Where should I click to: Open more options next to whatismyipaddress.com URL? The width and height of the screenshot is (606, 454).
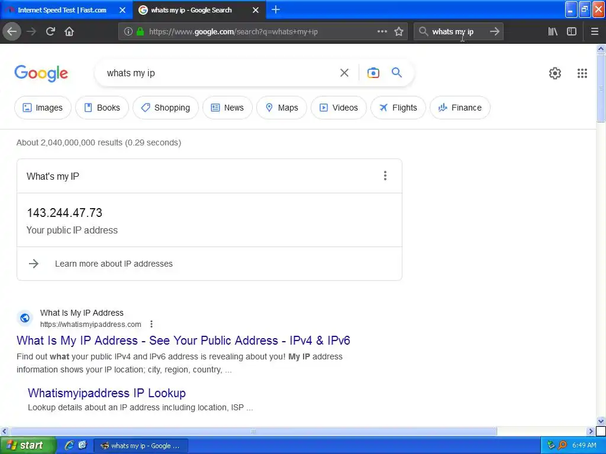[151, 324]
